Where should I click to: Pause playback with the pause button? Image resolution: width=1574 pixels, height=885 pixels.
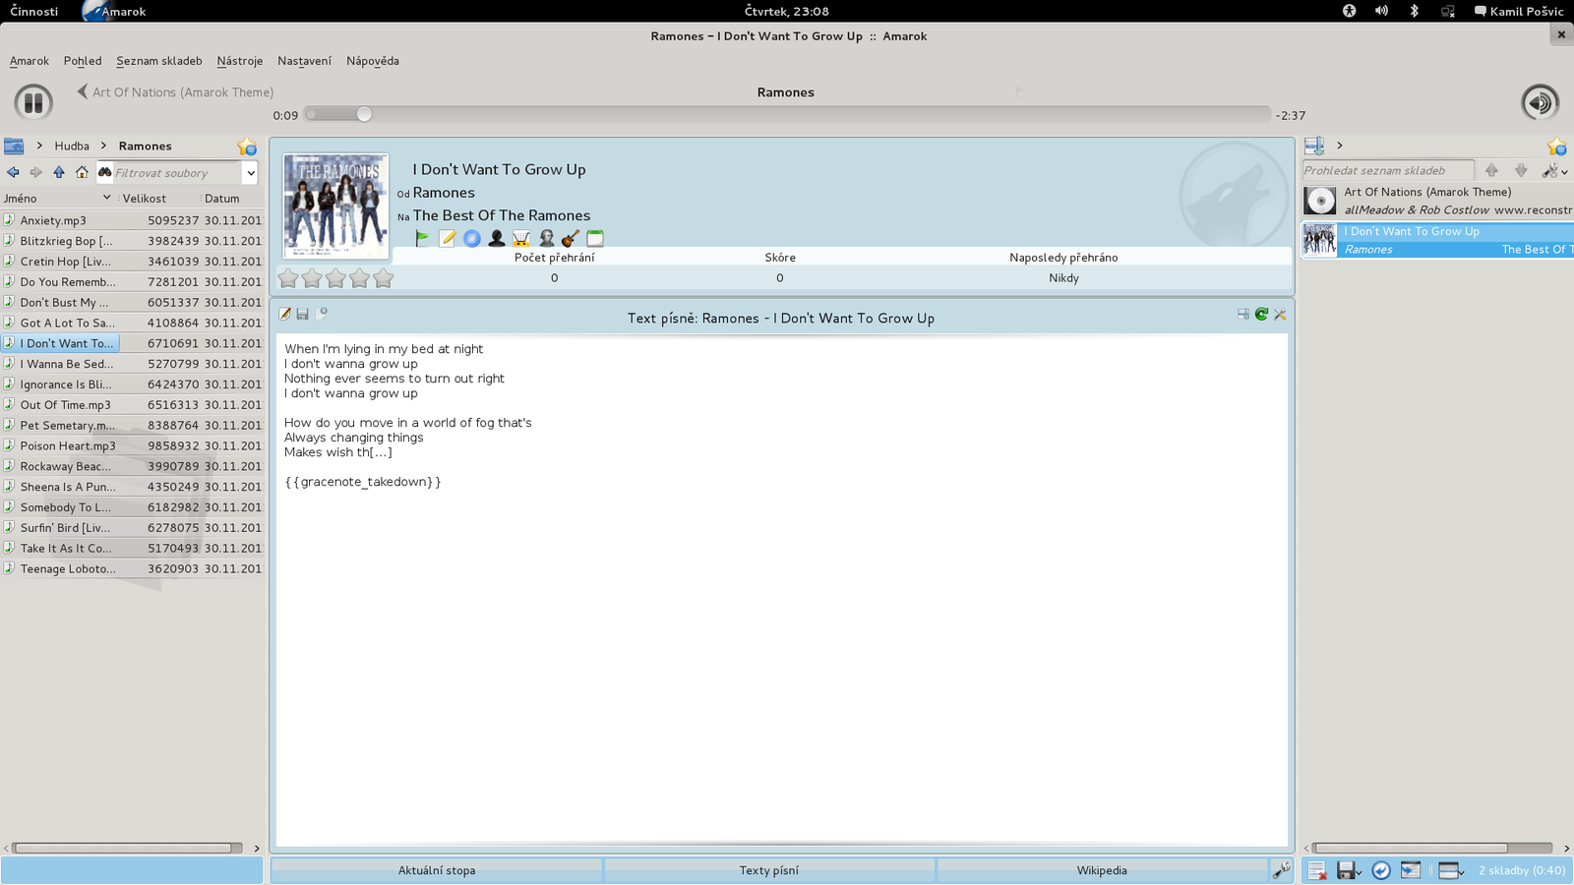point(33,102)
